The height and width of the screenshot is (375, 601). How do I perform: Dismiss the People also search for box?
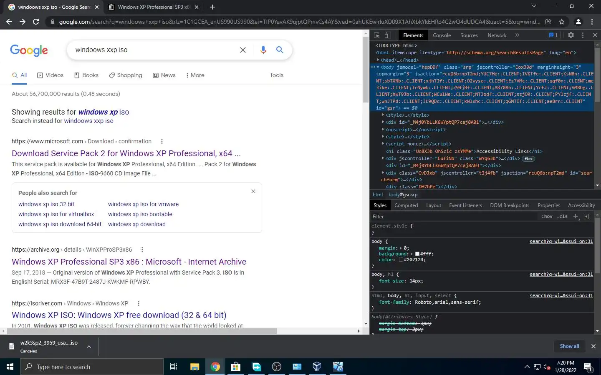[253, 191]
